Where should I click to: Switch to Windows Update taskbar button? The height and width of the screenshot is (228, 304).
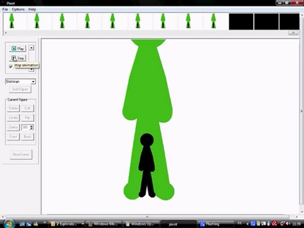coord(141,224)
